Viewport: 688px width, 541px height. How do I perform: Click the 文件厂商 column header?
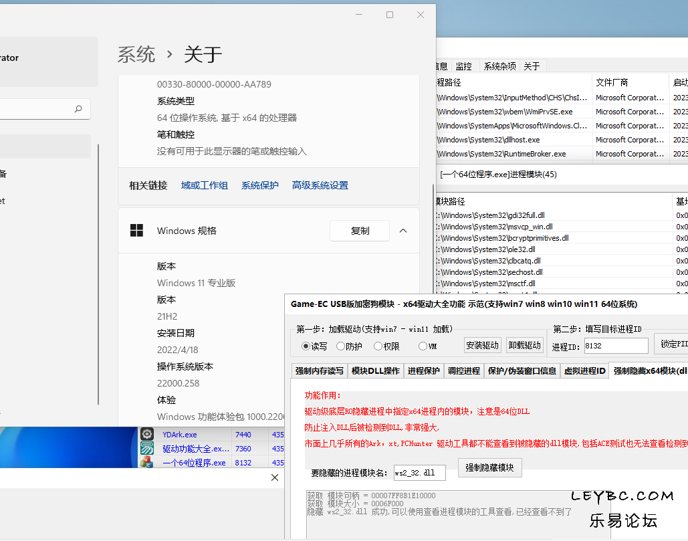tap(630, 82)
